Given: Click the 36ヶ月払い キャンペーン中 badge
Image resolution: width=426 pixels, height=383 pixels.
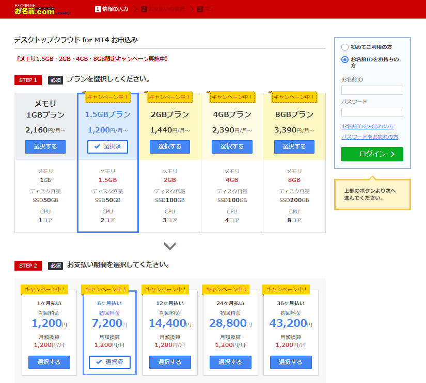Looking at the screenshot, I should (287, 289).
